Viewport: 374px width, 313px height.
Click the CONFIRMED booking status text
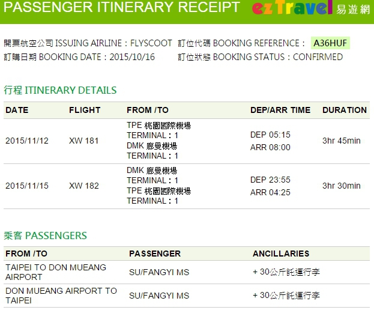click(x=318, y=57)
